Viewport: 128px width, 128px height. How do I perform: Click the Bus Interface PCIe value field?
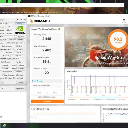[x=14, y=43]
